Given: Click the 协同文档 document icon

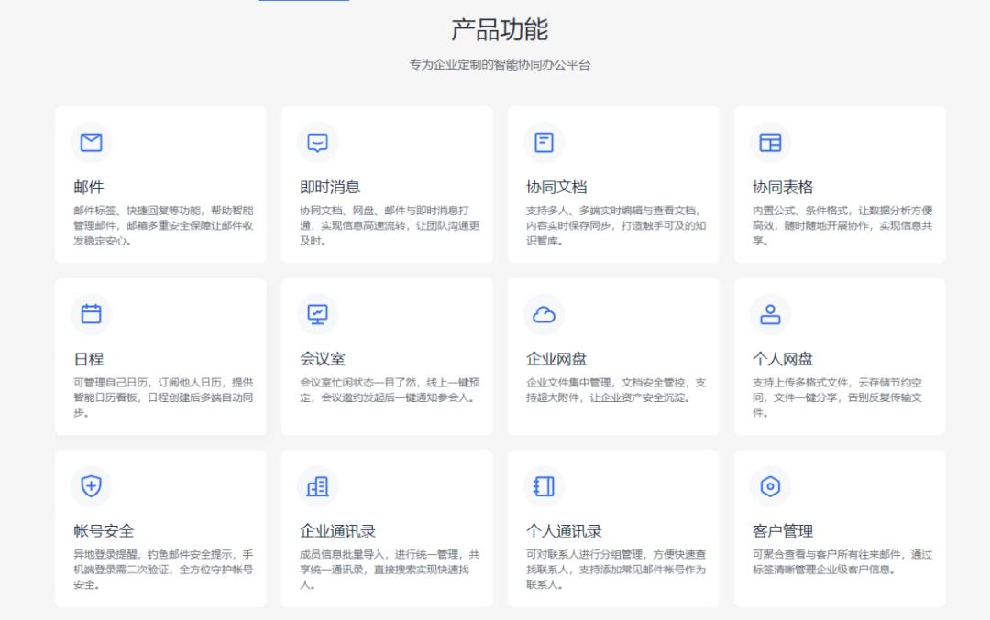Looking at the screenshot, I should coord(544,142).
